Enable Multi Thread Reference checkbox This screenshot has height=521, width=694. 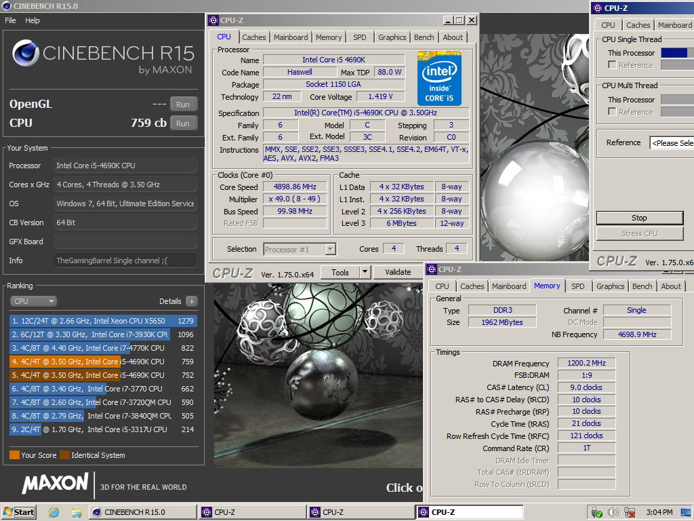612,112
